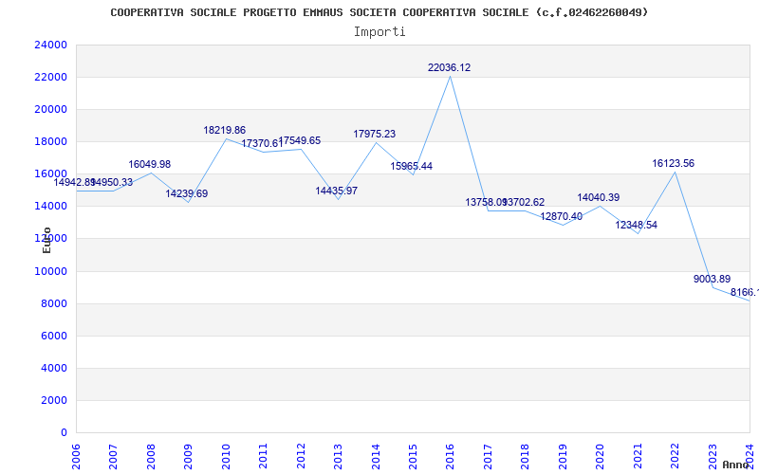Screen dimensions: 759x474
Task: Click the y-axis tick 20000
Action: tap(50, 109)
